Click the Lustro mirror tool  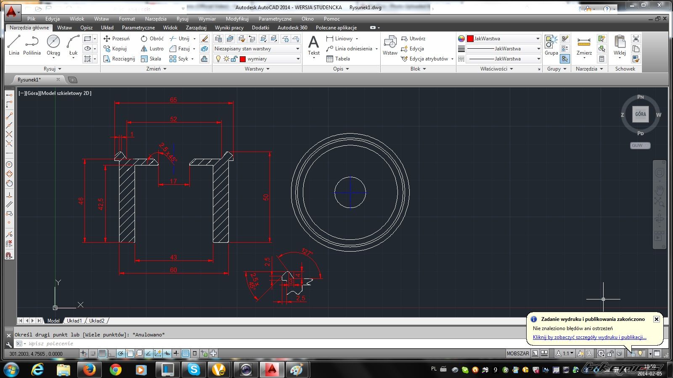pos(152,49)
